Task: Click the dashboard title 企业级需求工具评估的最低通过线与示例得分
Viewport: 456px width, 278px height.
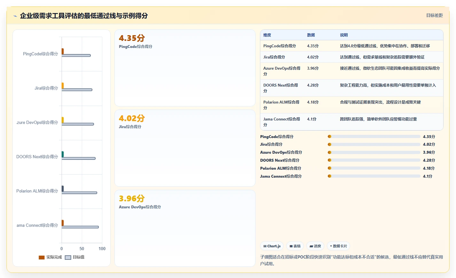Action: pos(84,16)
